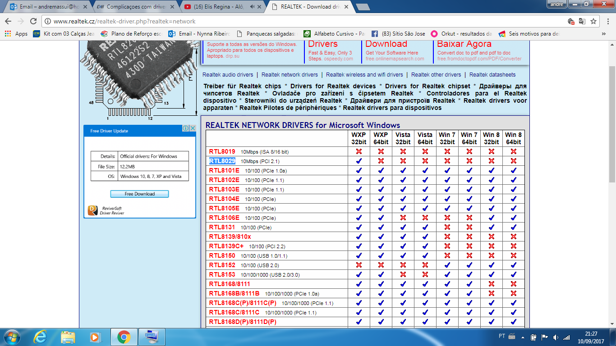Click RTL8153 Vista 32bit red cross
Image resolution: width=616 pixels, height=346 pixels.
[403, 275]
